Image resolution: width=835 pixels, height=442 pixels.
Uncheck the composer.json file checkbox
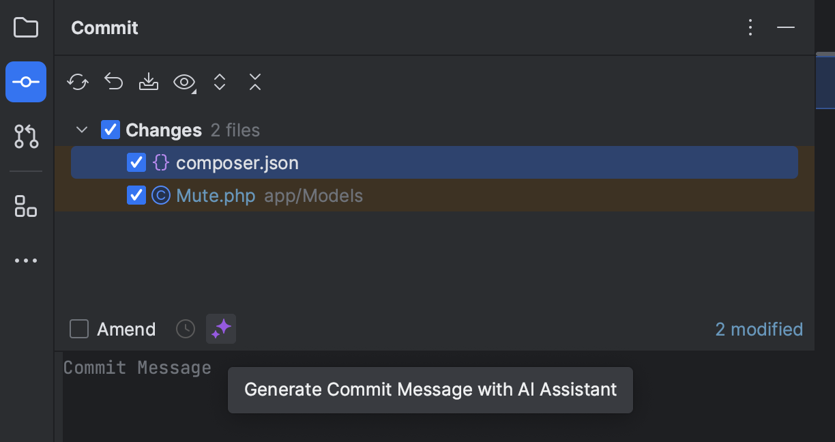136,162
